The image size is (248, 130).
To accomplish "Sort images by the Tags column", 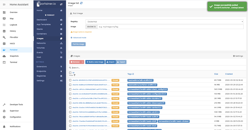I will (131, 74).
